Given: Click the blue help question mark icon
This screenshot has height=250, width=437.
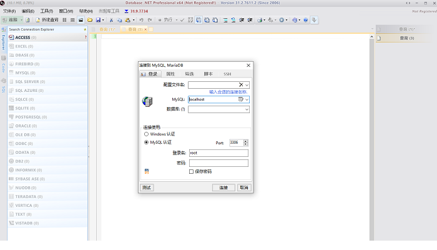Looking at the screenshot, I should pyautogui.click(x=306, y=20).
